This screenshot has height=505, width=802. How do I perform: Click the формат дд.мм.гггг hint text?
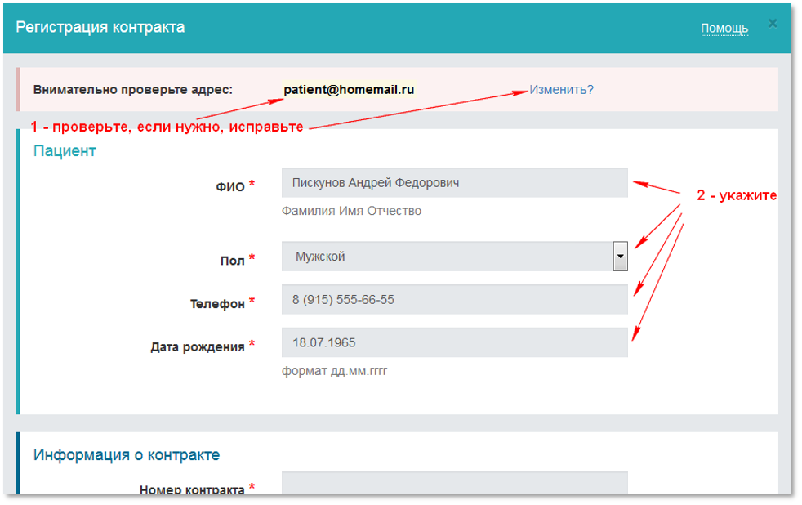(x=334, y=371)
